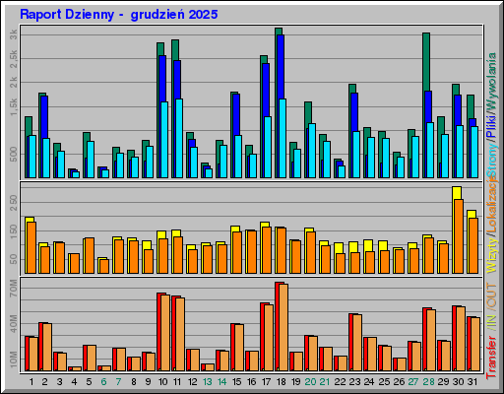Click day label '18' on the x-axis
The image size is (504, 394).
point(282,382)
